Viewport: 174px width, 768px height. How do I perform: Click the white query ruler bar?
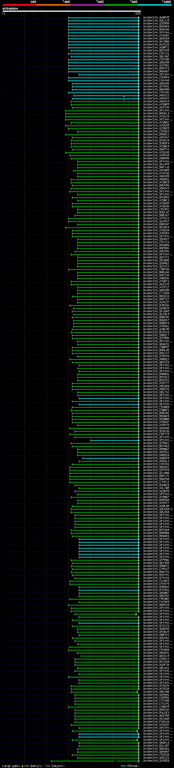pyautogui.click(x=72, y=11)
